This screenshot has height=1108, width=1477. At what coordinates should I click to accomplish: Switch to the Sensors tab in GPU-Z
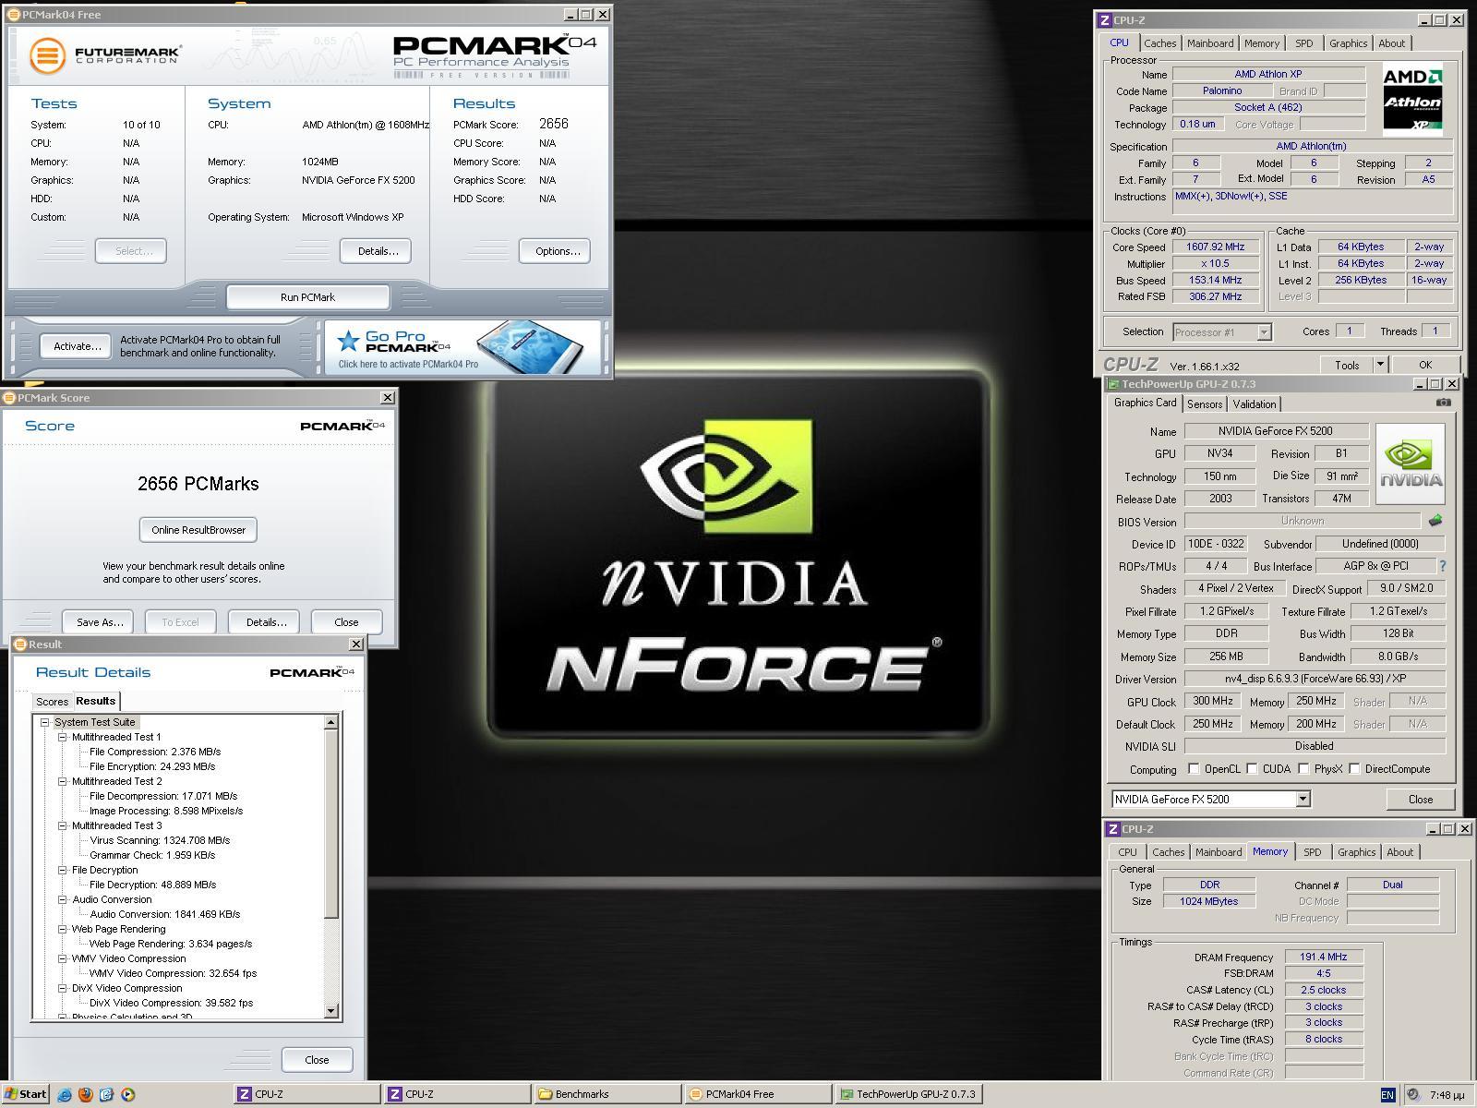click(1204, 404)
